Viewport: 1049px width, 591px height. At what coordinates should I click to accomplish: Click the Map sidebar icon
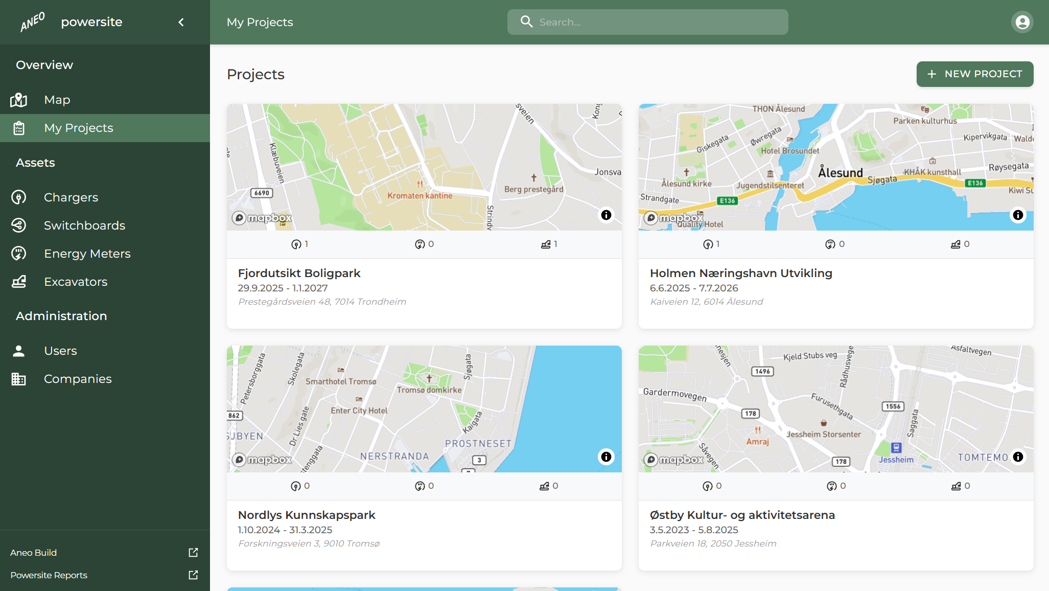point(19,100)
